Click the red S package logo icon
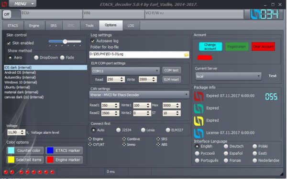287x179 pixels. [x=199, y=96]
